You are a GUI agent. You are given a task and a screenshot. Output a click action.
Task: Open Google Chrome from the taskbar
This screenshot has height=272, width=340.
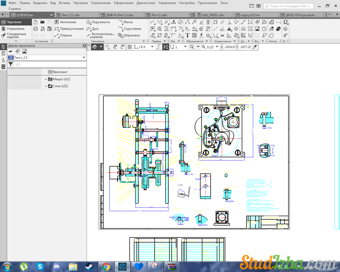pos(106,266)
